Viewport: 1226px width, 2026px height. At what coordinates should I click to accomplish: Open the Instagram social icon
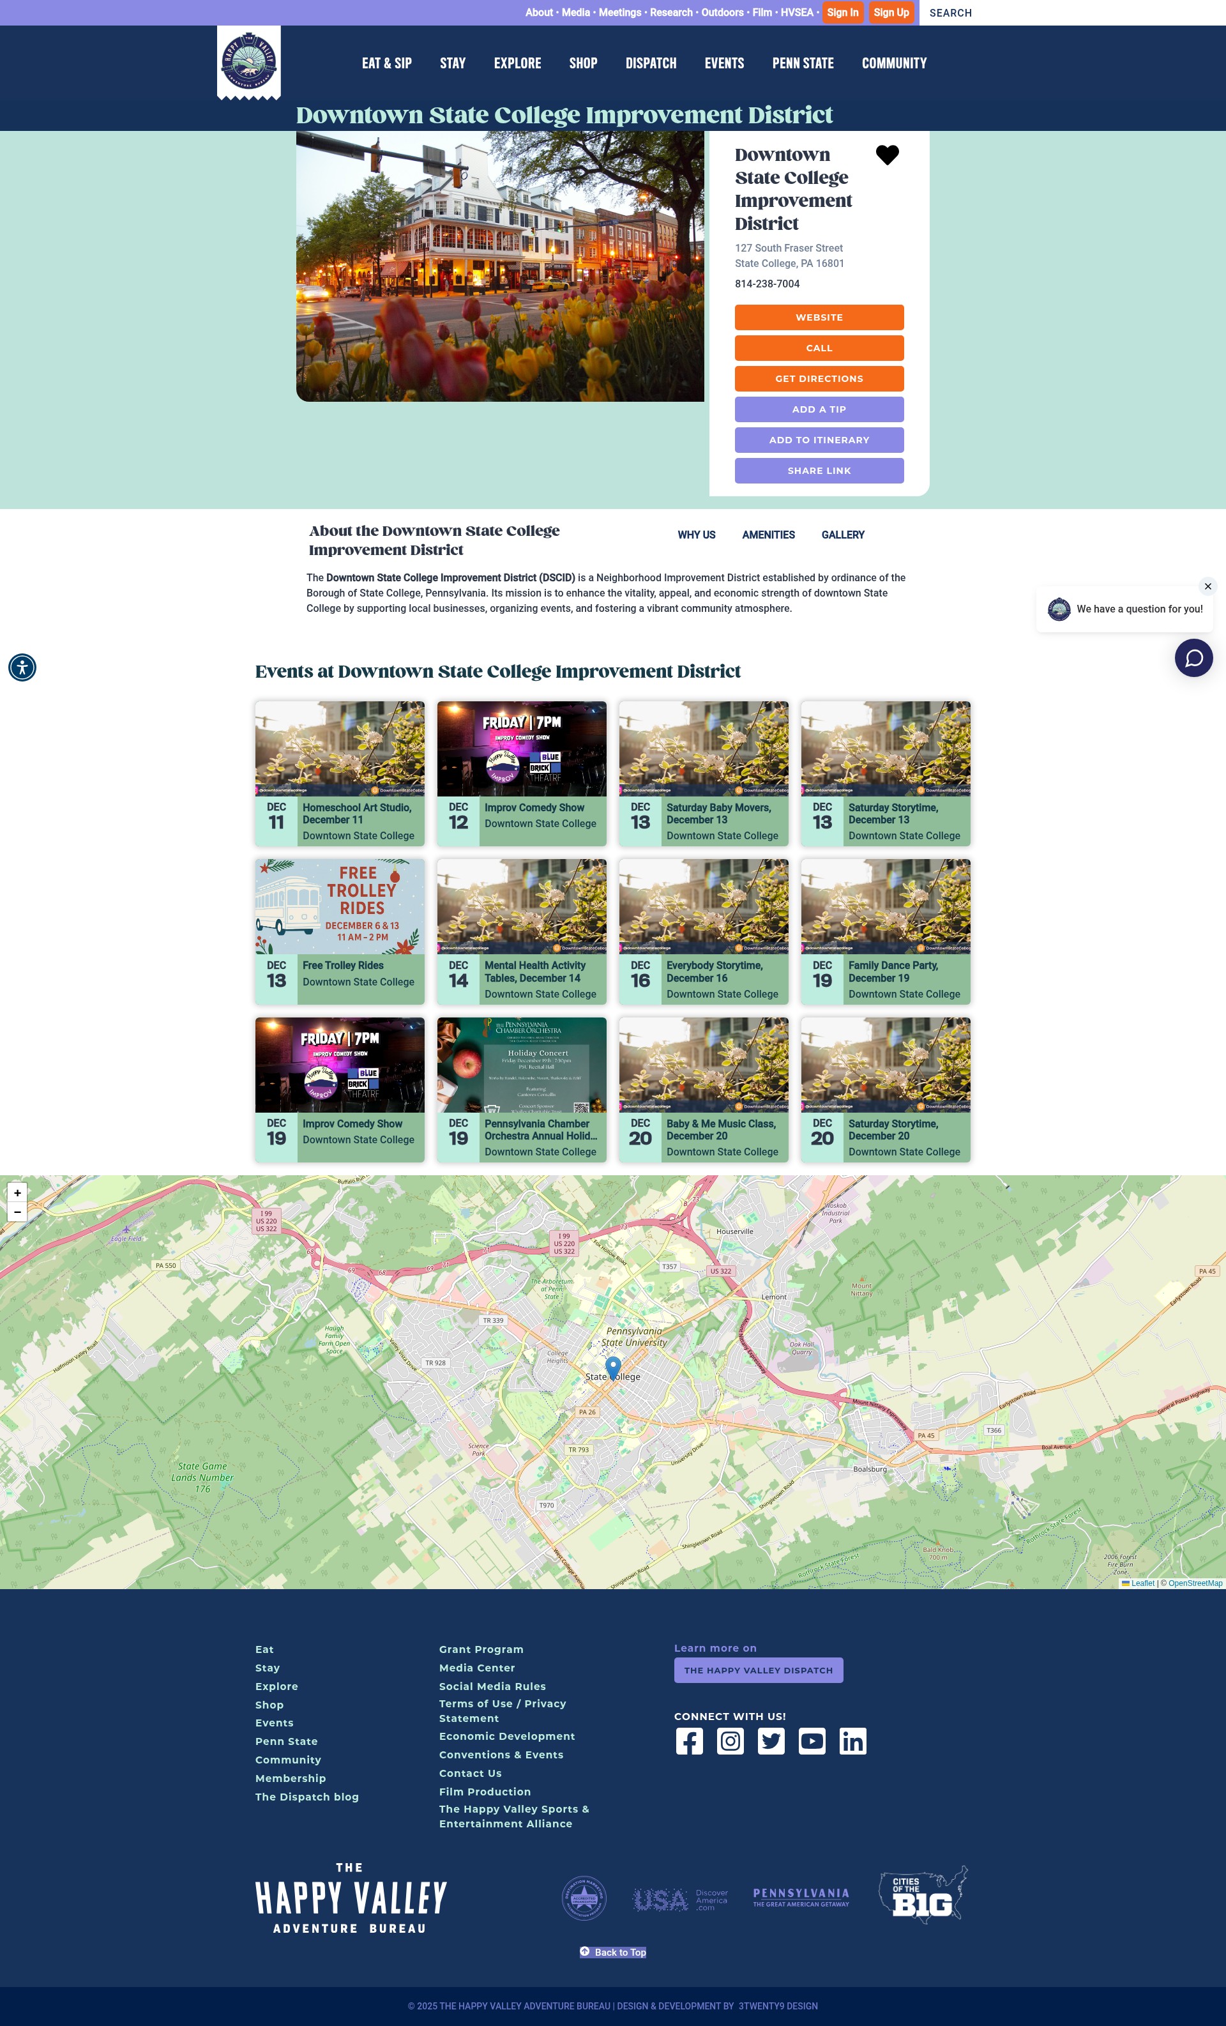click(730, 1740)
